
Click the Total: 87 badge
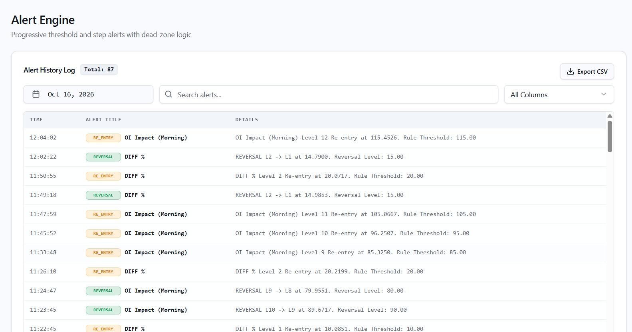99,69
